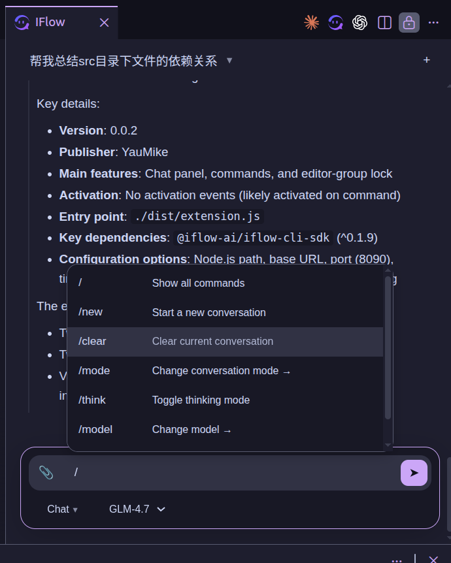
Task: Toggle the editor group lock icon
Action: tap(409, 22)
